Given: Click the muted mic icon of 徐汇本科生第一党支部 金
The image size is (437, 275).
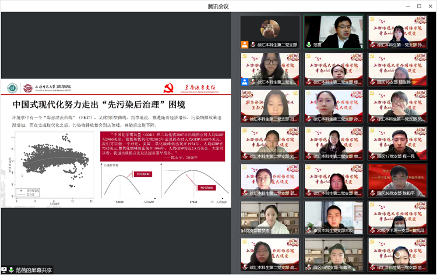Looking at the screenshot, I should tap(373, 267).
